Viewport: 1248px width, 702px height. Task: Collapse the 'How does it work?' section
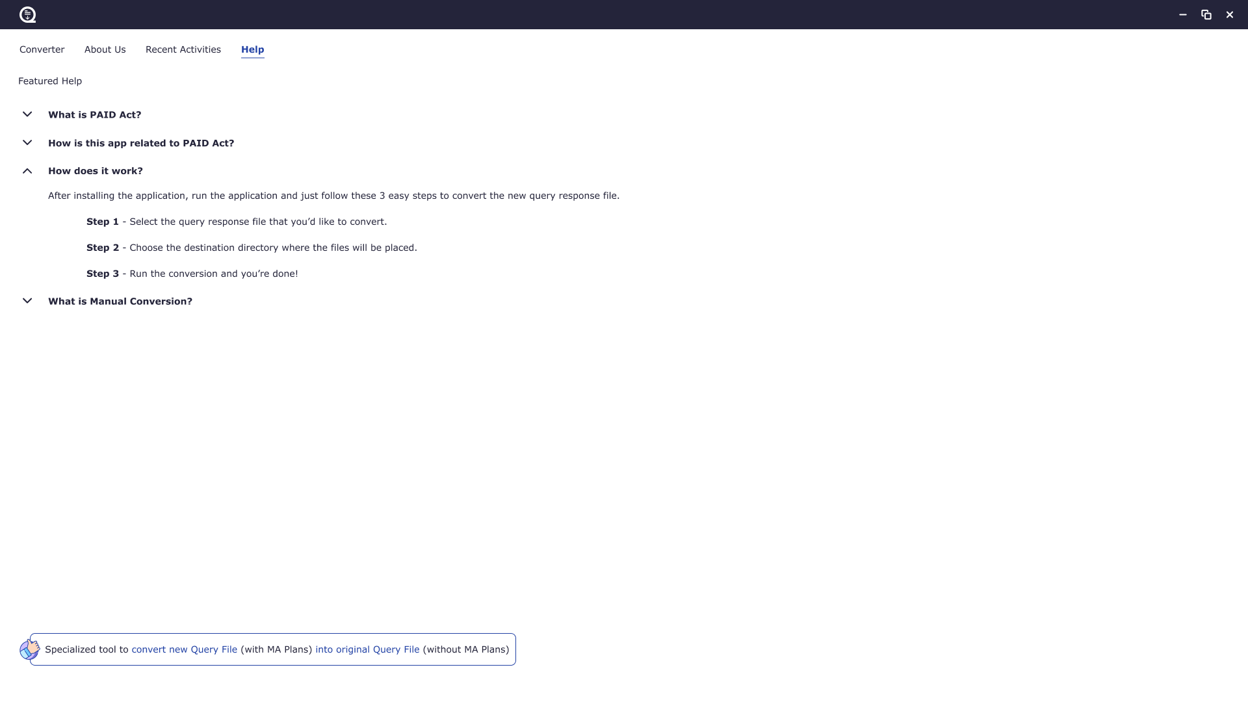click(x=27, y=170)
